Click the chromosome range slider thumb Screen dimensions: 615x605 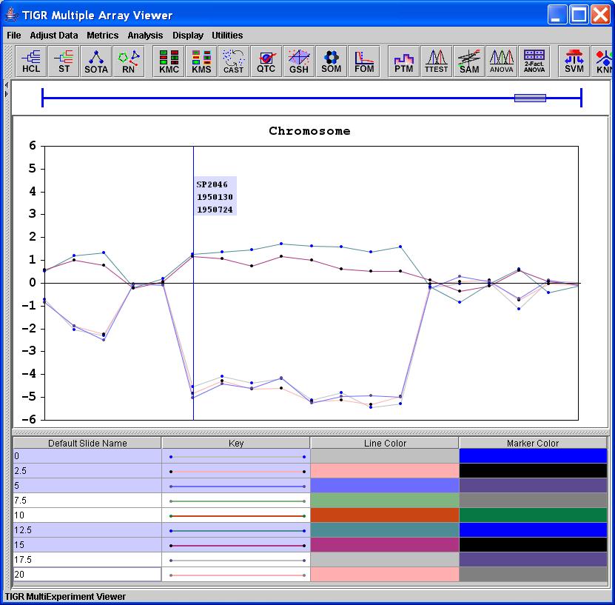pyautogui.click(x=530, y=98)
